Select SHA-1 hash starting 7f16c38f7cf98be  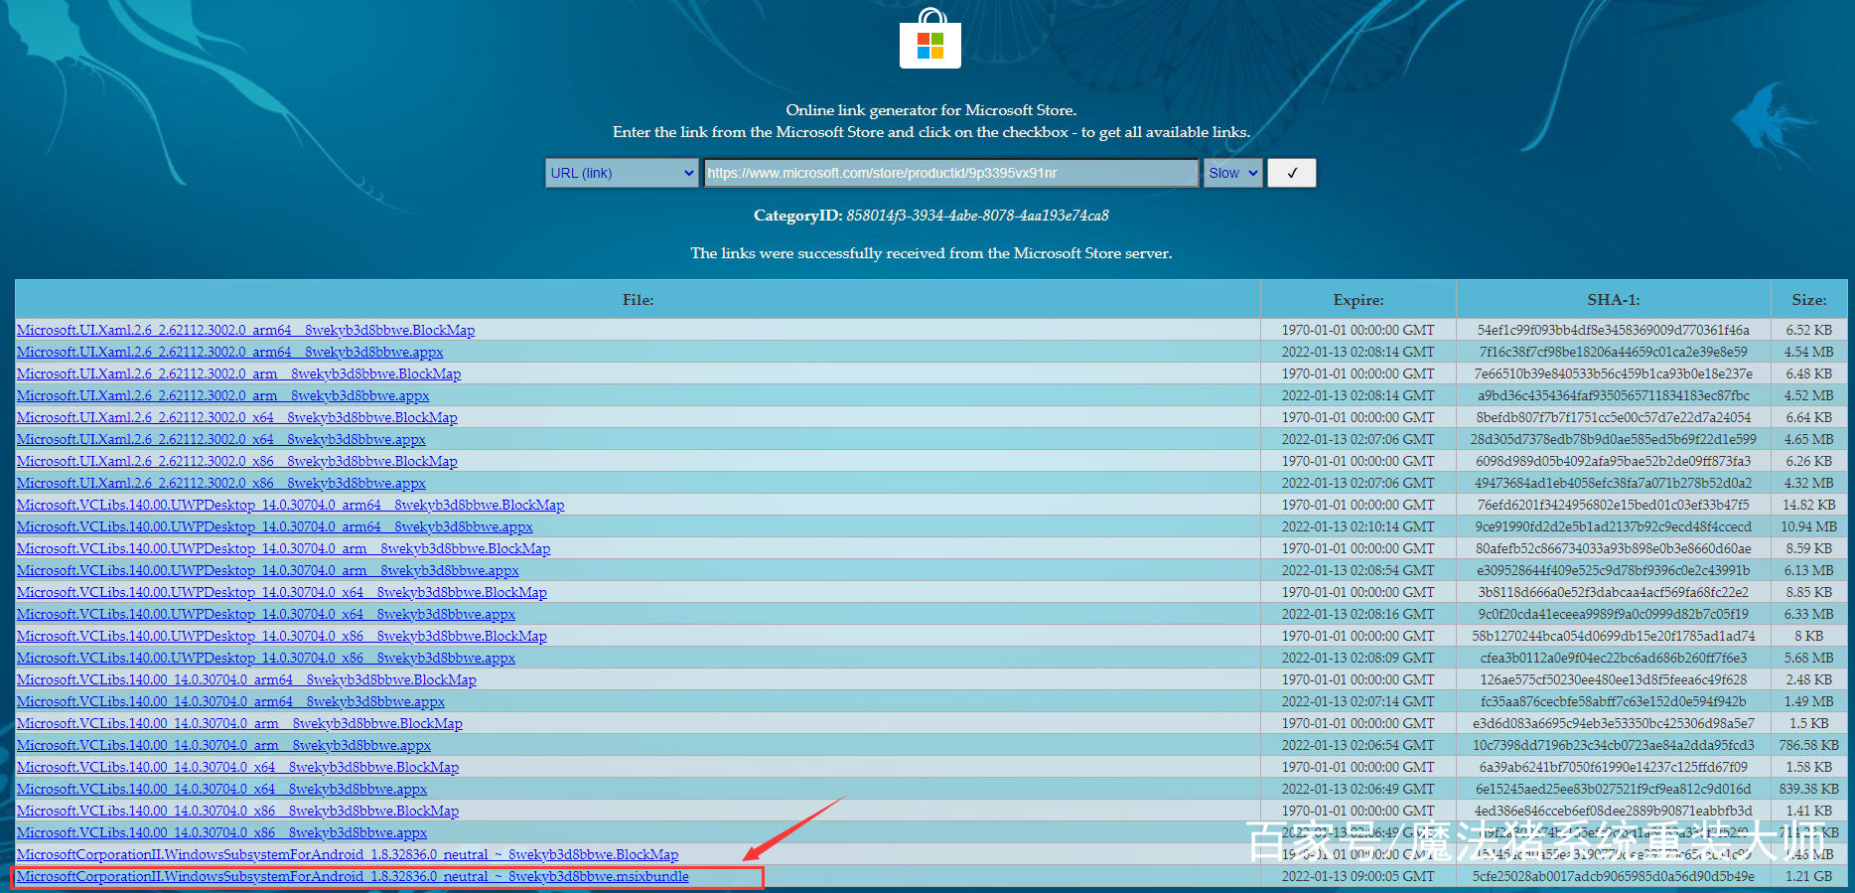(1613, 352)
